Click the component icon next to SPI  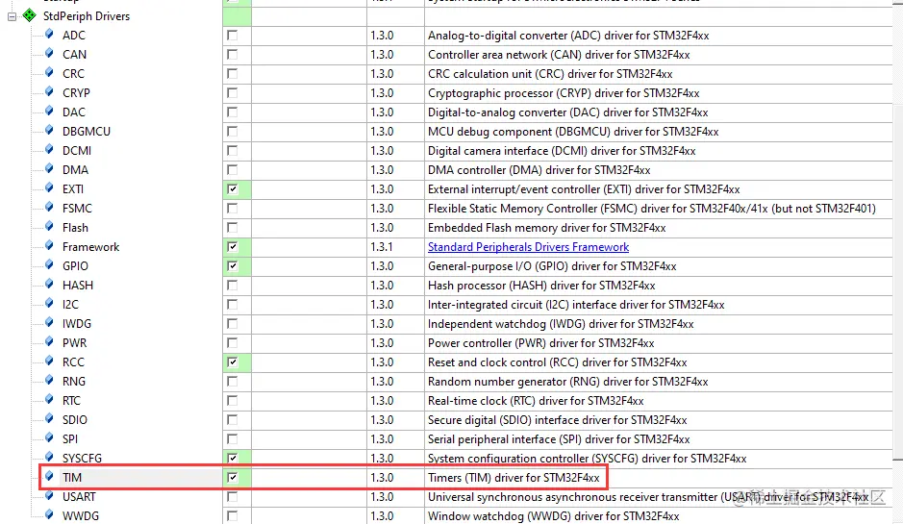click(x=50, y=438)
